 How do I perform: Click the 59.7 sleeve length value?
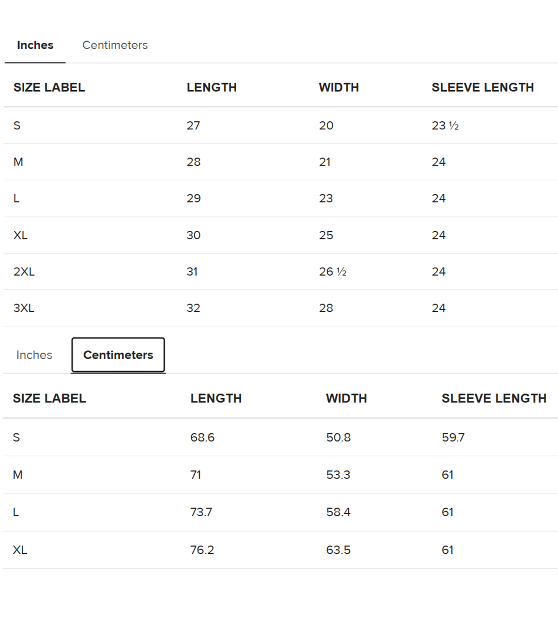coord(453,438)
